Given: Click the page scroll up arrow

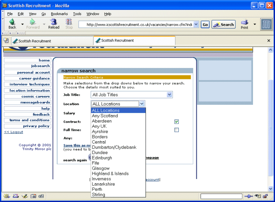Looking at the screenshot, I should (x=270, y=50).
